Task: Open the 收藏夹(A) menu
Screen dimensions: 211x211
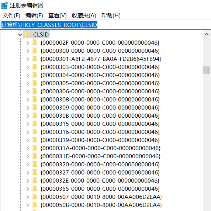Action: point(84,15)
